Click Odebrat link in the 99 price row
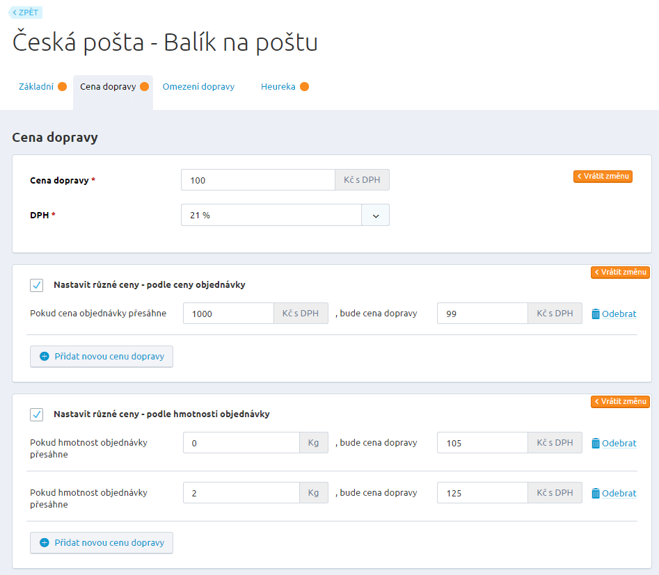Image resolution: width=659 pixels, height=575 pixels. click(619, 314)
